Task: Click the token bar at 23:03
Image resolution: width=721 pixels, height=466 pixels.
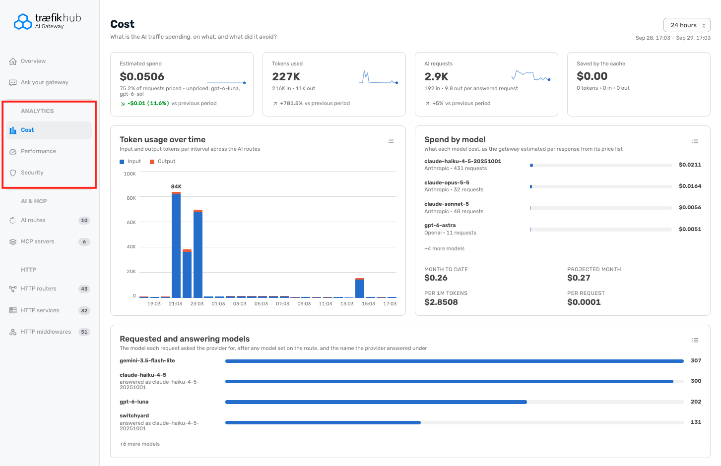Action: [x=198, y=254]
